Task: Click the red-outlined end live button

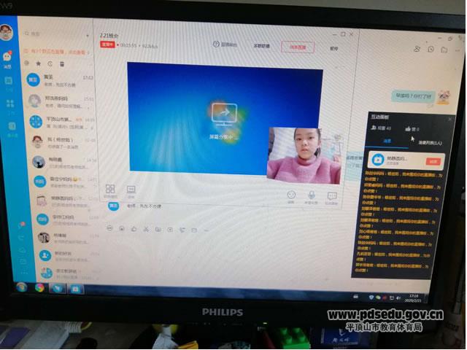Action: (298, 47)
